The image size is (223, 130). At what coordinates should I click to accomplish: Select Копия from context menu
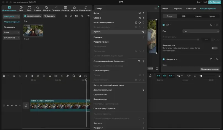[119, 13]
